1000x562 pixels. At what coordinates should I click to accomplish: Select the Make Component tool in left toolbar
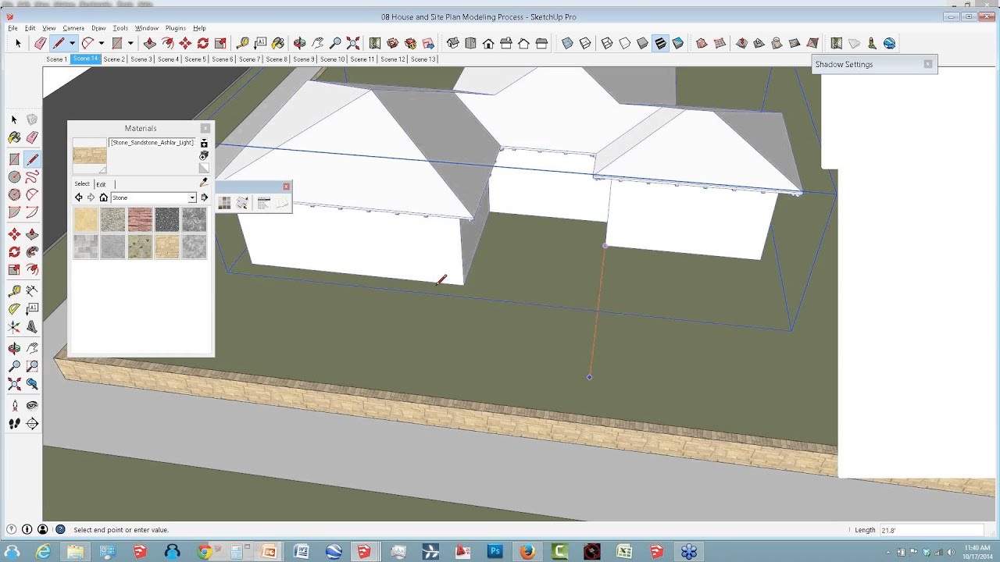coord(32,119)
